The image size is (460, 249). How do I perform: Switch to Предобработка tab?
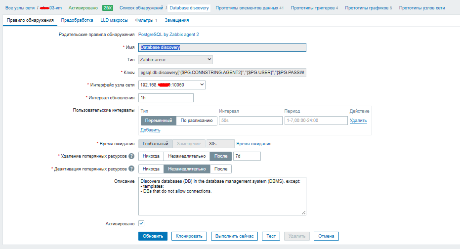[x=77, y=20]
